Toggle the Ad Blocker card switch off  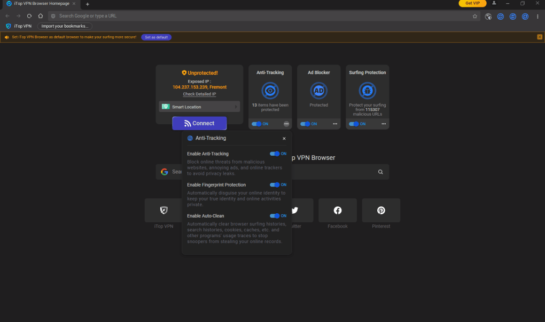pos(305,124)
